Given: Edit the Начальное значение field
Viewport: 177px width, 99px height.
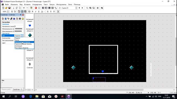Looking at the screenshot, I should [x=19, y=26].
